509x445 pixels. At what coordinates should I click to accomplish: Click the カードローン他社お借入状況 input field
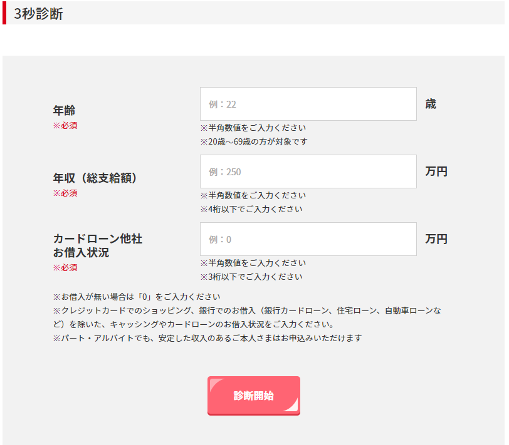(308, 239)
